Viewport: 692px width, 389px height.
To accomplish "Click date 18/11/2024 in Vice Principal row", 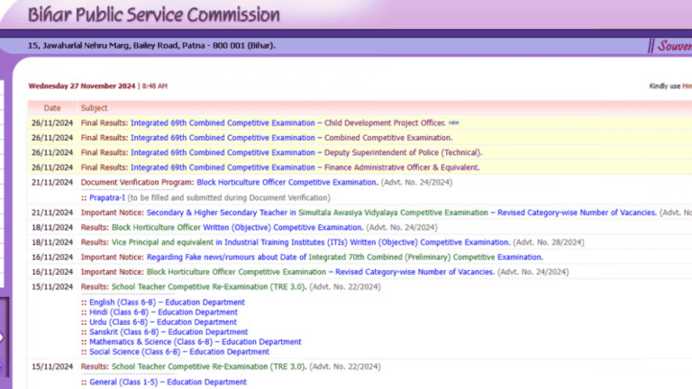I will (x=52, y=242).
